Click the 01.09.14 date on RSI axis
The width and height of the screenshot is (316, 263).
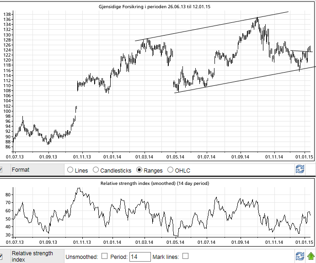pyautogui.click(x=240, y=242)
